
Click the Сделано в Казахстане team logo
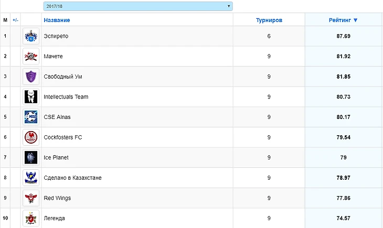coord(31,178)
